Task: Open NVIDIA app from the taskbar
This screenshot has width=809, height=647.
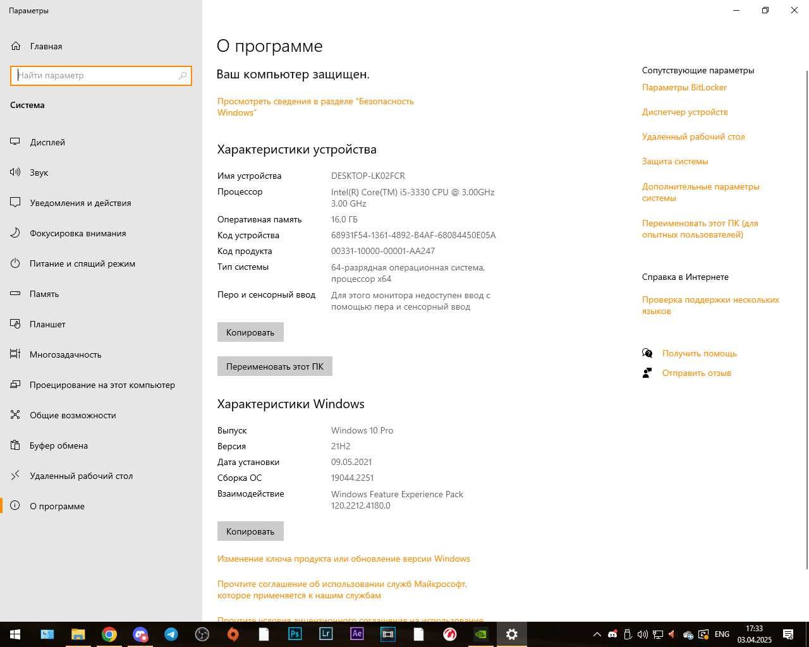Action: click(x=481, y=634)
